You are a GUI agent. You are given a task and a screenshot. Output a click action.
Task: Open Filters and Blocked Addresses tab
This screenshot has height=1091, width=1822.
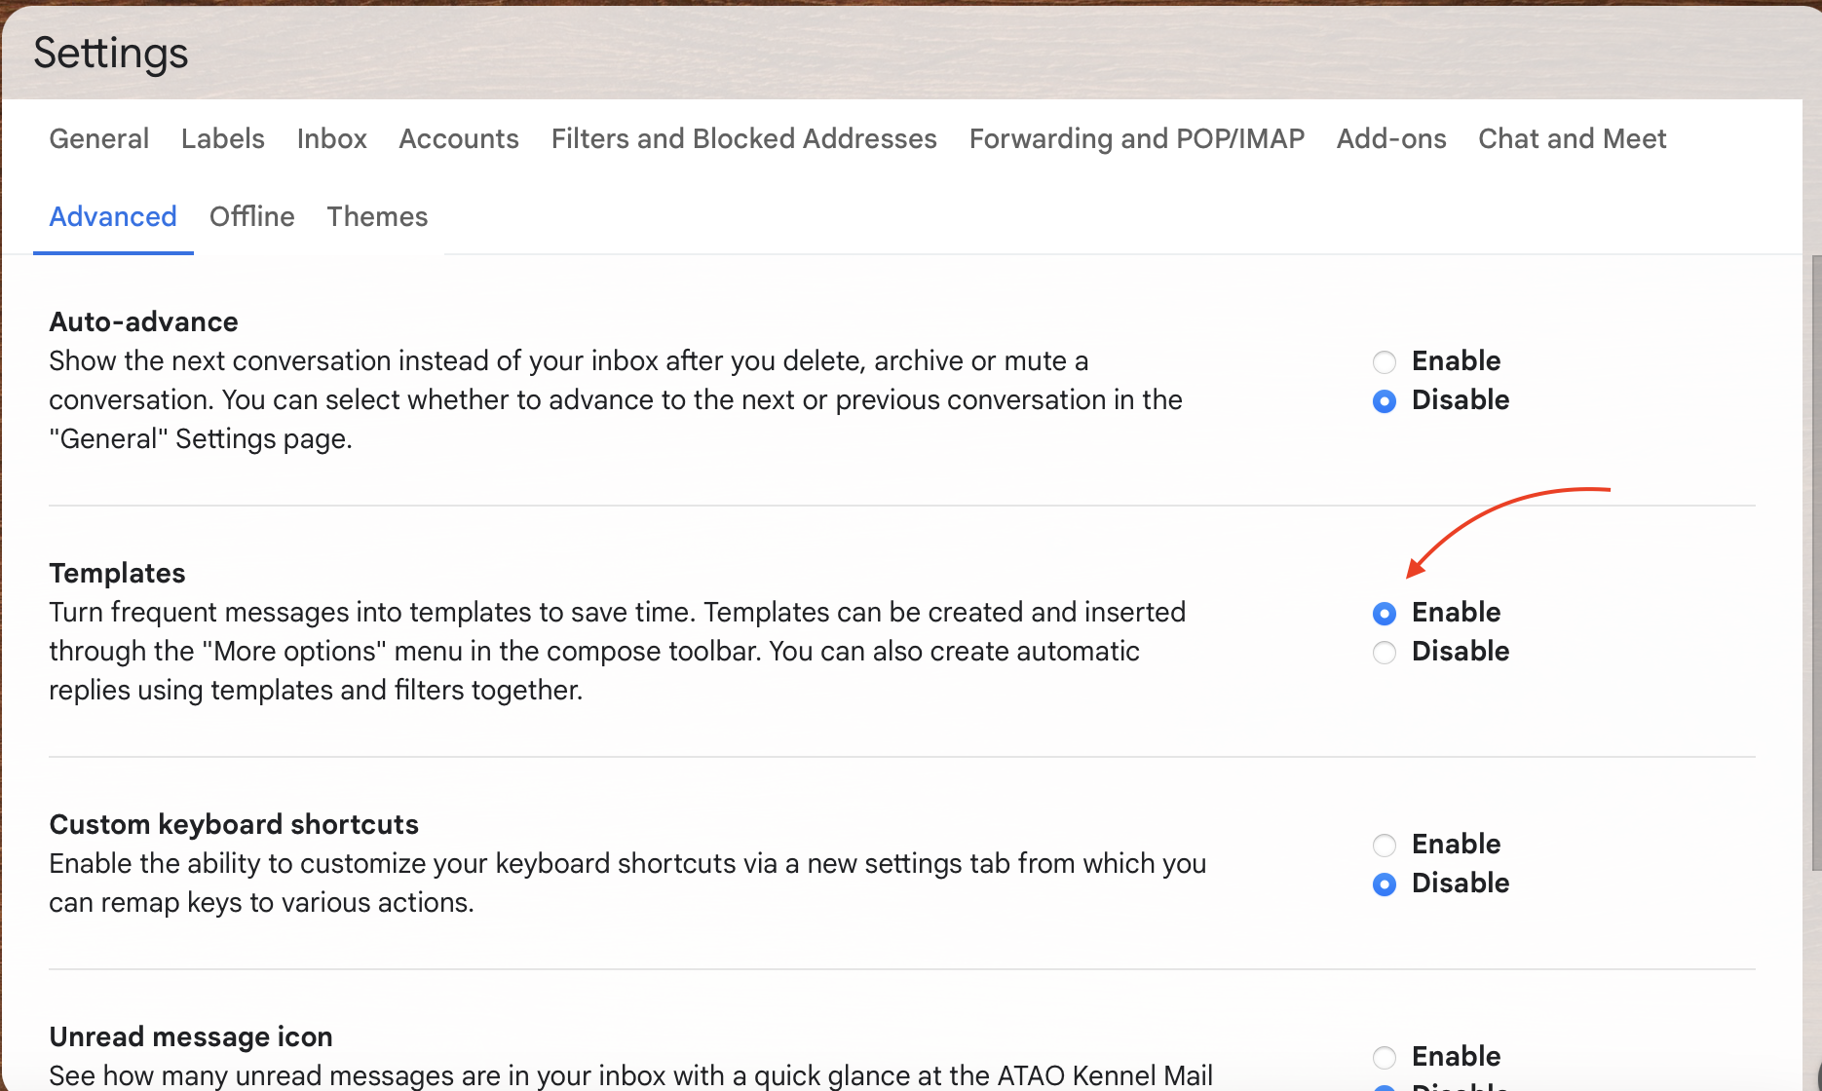(x=744, y=139)
